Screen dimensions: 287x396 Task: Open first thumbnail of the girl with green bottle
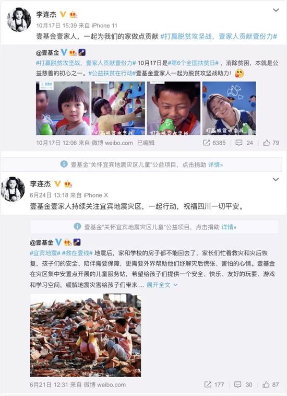pyautogui.click(x=63, y=108)
